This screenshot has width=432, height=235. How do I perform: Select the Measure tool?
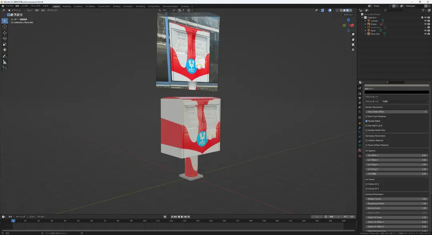coord(5,62)
